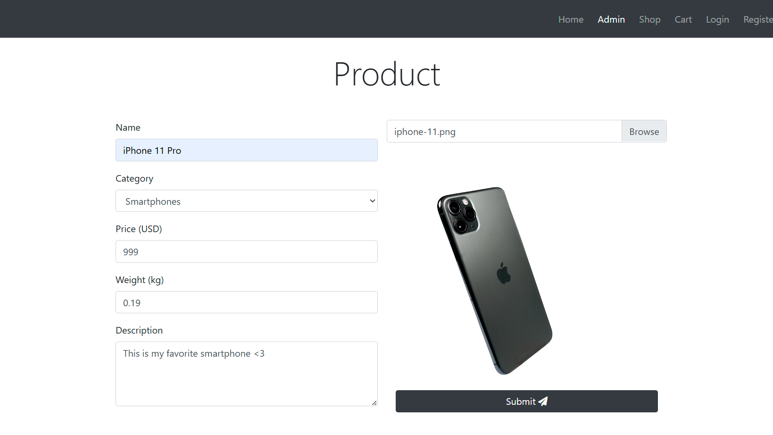Open the Admin section
This screenshot has width=773, height=435.
pyautogui.click(x=611, y=19)
